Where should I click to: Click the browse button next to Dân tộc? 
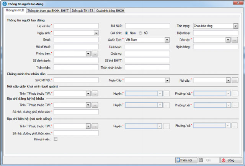[x=235, y=40]
